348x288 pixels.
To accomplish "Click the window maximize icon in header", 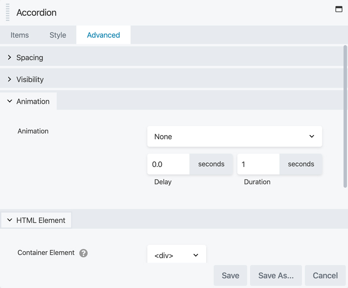I will 339,9.
